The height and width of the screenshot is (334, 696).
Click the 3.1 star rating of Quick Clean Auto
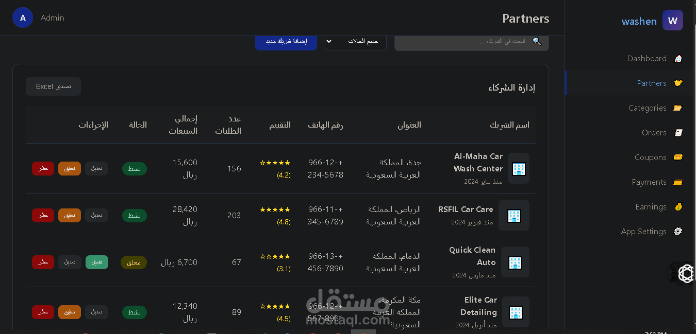(275, 262)
